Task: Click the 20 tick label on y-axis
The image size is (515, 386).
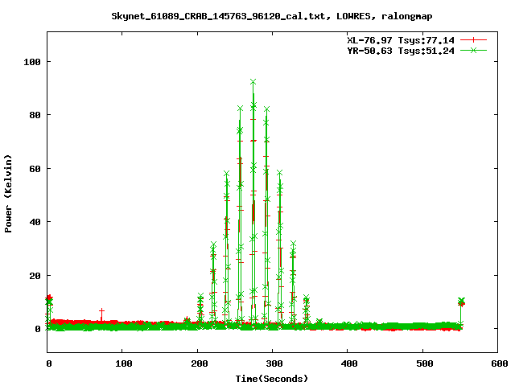Action: (35, 275)
